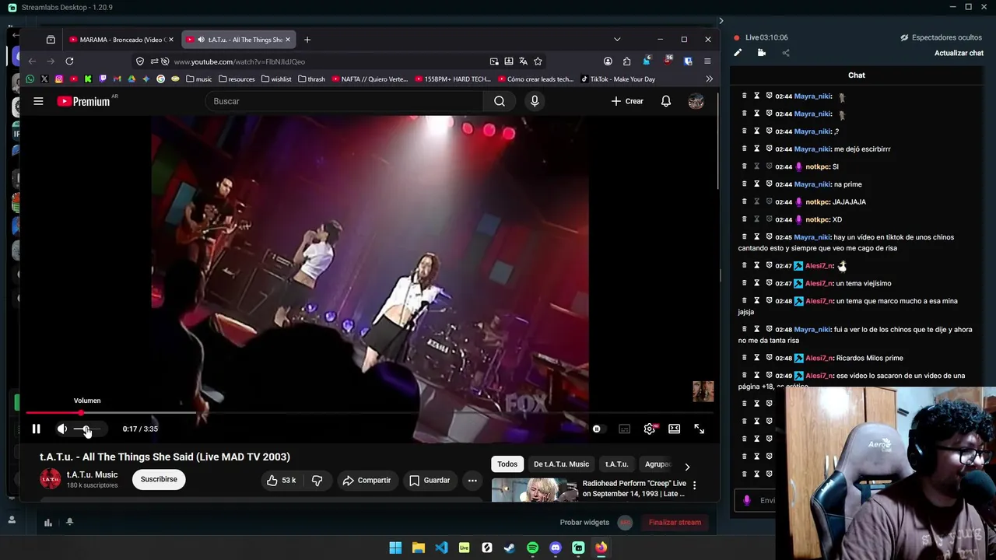Open a new Firefox tab
The image size is (996, 560).
(307, 40)
